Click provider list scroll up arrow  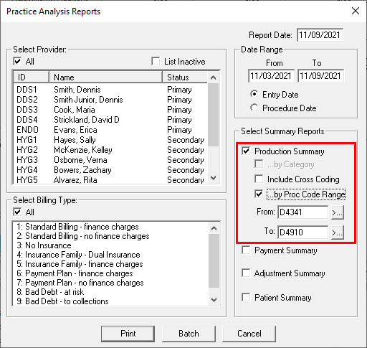(x=214, y=77)
